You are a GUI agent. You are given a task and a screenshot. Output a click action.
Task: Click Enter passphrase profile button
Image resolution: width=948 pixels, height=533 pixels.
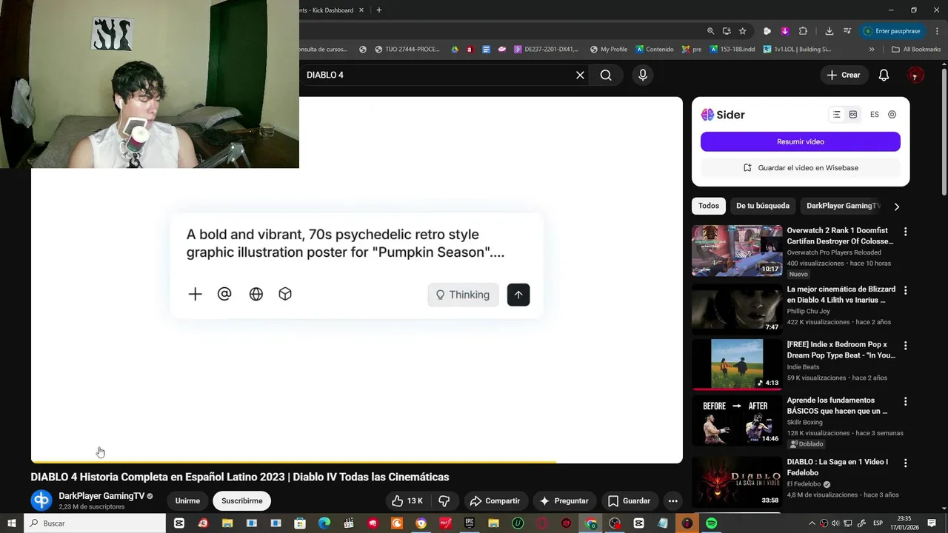tap(892, 31)
